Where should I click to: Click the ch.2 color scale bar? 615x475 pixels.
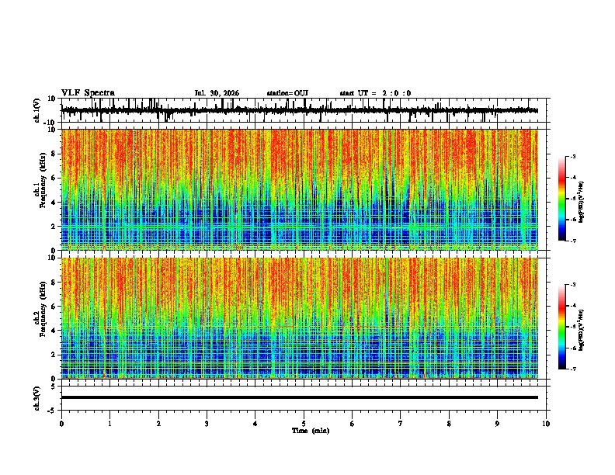(562, 327)
